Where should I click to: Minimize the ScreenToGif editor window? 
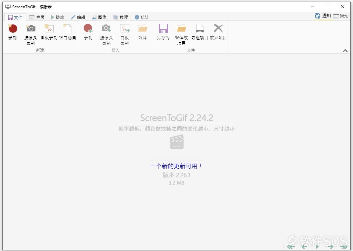pyautogui.click(x=313, y=7)
